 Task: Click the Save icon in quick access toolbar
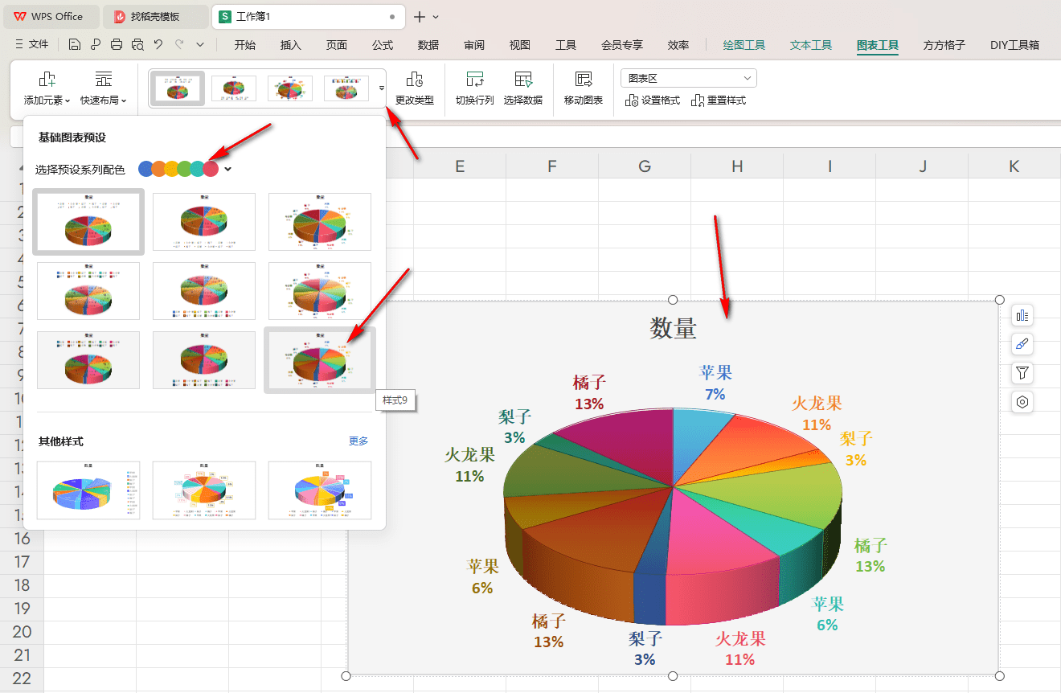tap(75, 45)
